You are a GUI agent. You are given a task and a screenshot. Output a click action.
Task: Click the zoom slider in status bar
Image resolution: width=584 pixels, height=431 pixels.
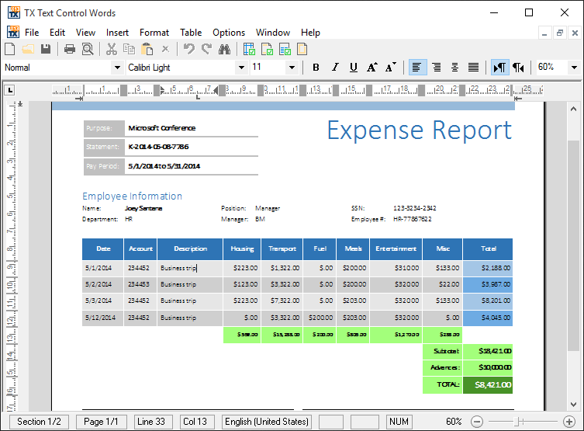tap(523, 422)
